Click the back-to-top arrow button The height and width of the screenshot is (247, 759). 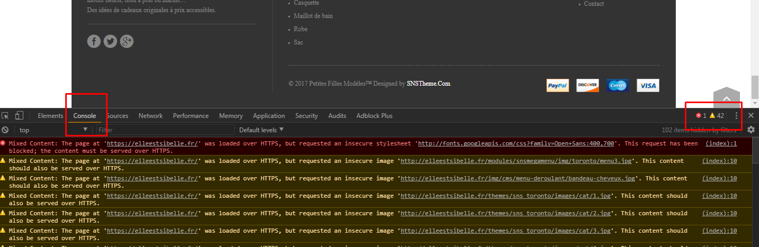(727, 98)
